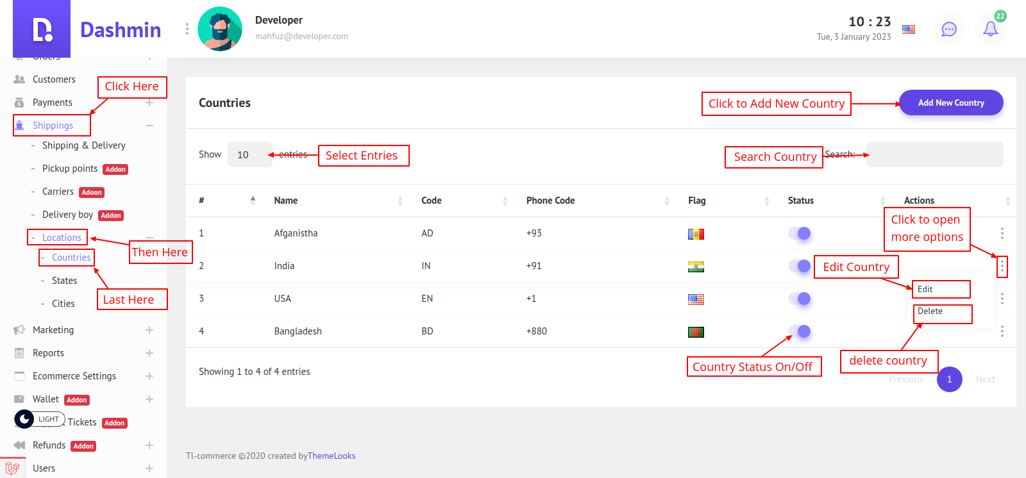1026x478 pixels.
Task: Click the US flag language icon
Action: coord(909,29)
